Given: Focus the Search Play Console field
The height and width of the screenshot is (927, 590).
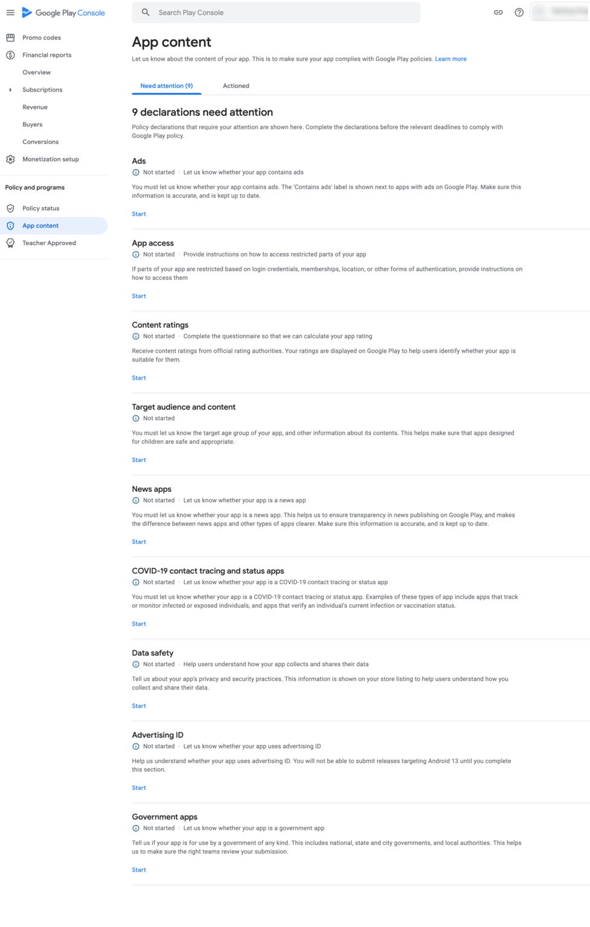Looking at the screenshot, I should (276, 13).
